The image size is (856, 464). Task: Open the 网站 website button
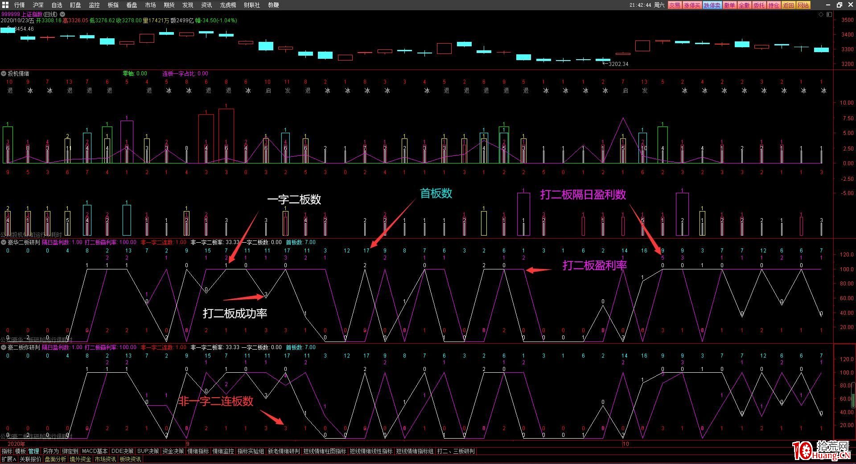coord(803,5)
